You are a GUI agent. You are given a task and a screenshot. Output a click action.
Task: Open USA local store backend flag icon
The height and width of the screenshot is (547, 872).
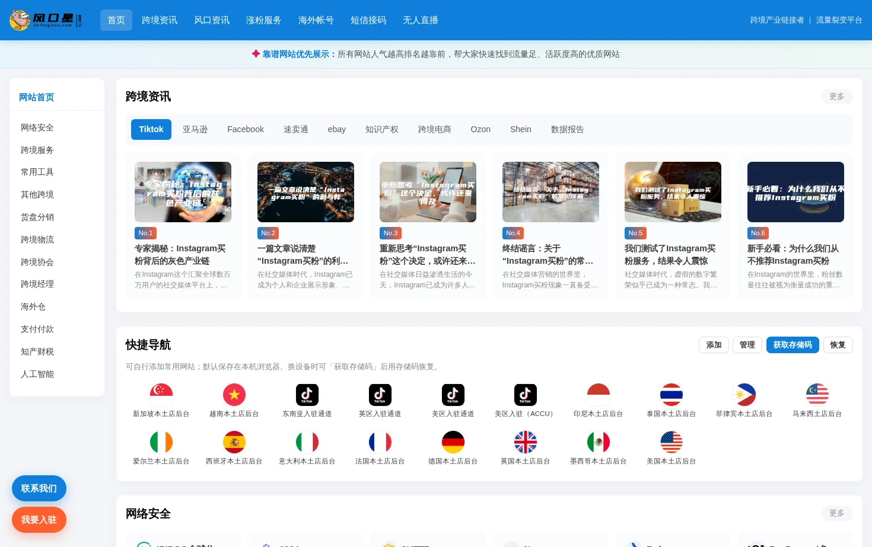coord(671,442)
